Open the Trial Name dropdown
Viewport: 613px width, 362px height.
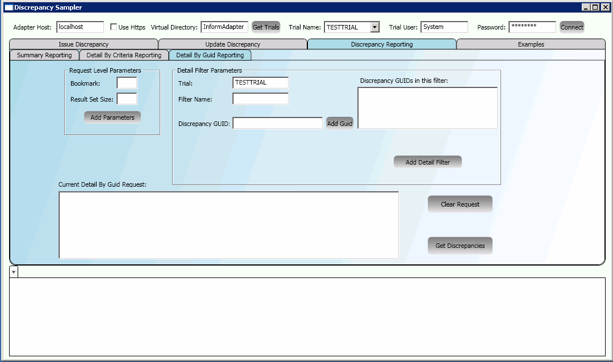point(374,27)
